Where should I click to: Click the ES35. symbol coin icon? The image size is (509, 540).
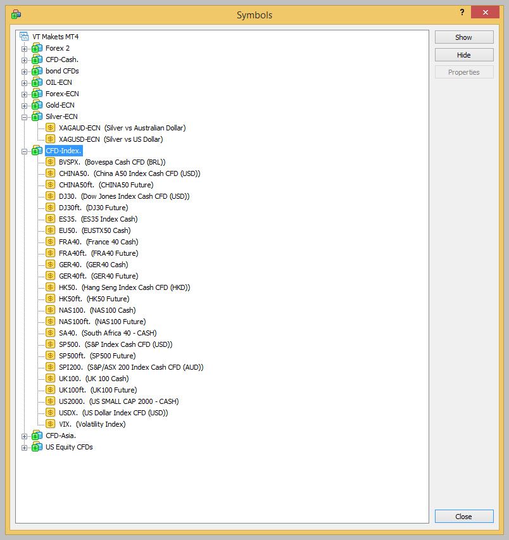tap(50, 218)
